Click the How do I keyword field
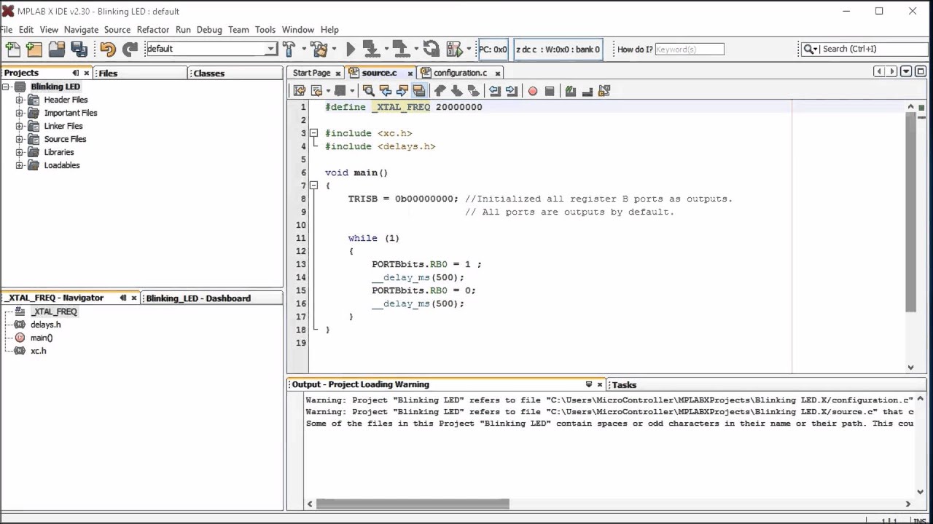The height and width of the screenshot is (524, 933). tap(690, 49)
